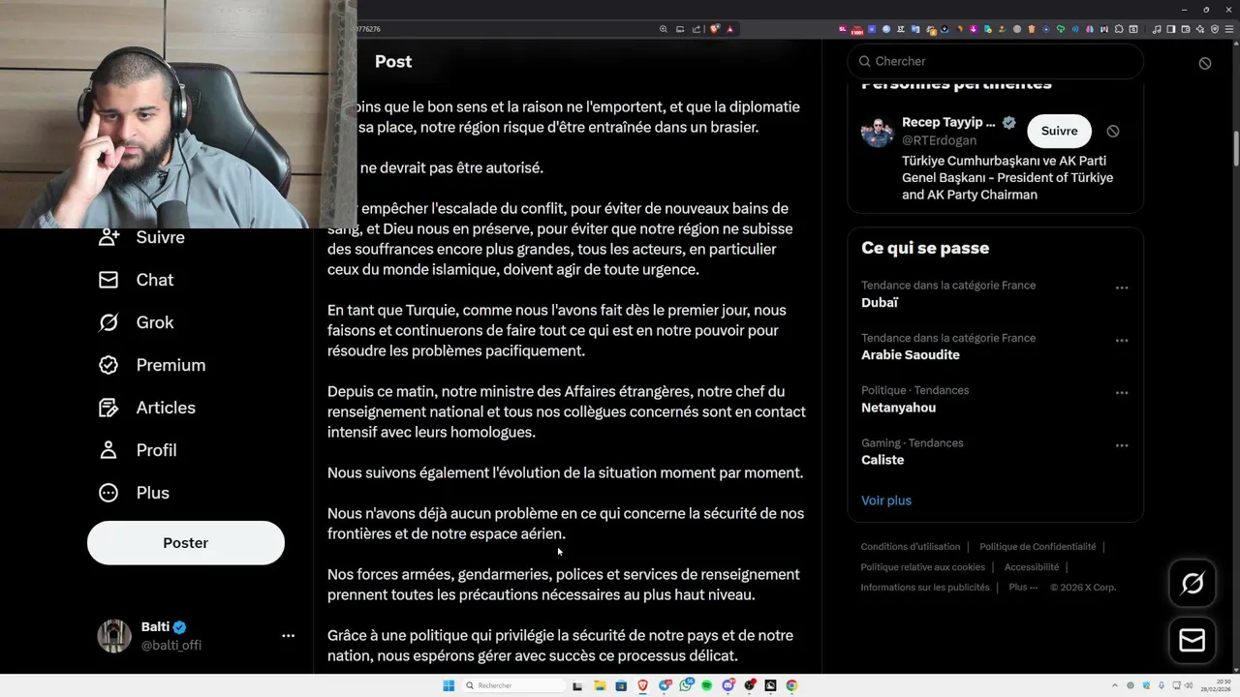Open the Accessibilité footer link
This screenshot has height=697, width=1240.
pos(1032,567)
